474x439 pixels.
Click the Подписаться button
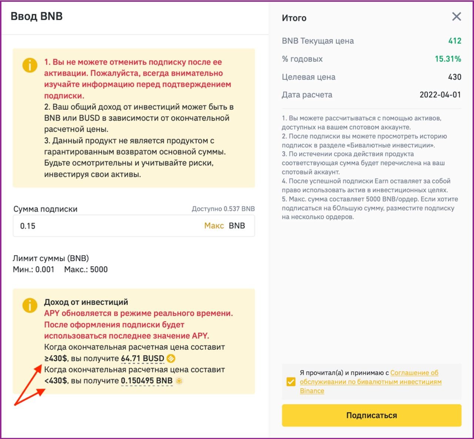click(x=371, y=415)
